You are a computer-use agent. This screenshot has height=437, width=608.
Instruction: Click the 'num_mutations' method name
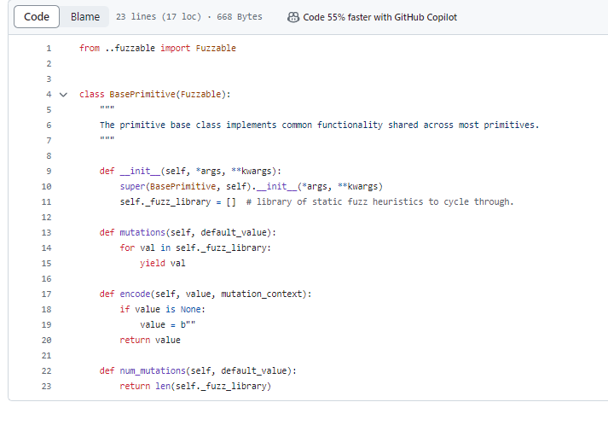(149, 370)
